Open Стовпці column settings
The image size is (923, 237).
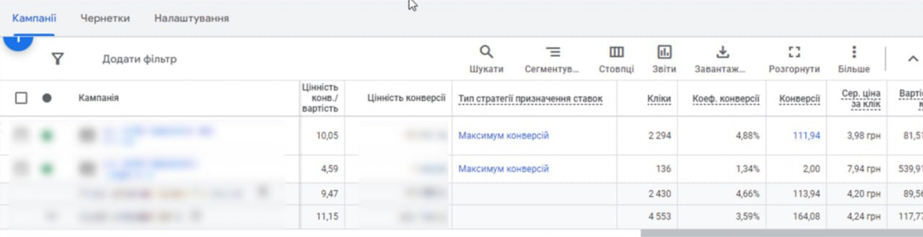coord(616,59)
